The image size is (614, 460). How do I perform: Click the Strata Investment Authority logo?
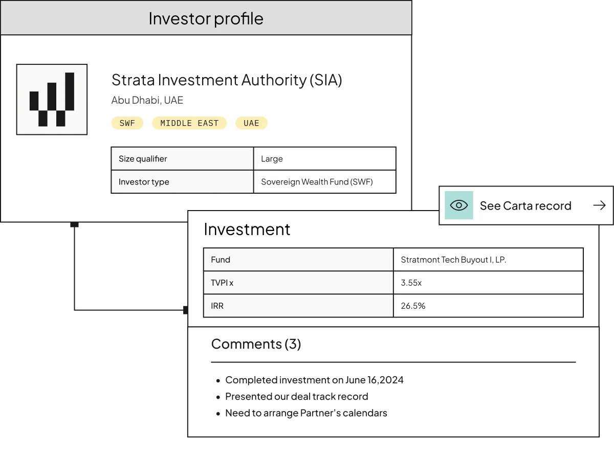(x=52, y=99)
